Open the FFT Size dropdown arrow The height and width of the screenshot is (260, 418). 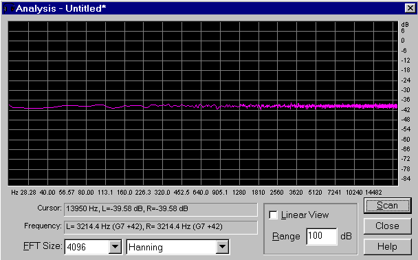[x=115, y=247]
